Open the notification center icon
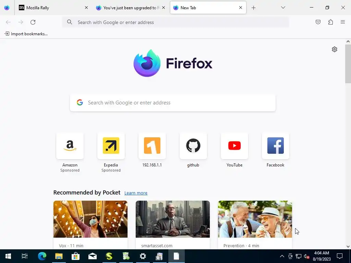 tap(340, 256)
